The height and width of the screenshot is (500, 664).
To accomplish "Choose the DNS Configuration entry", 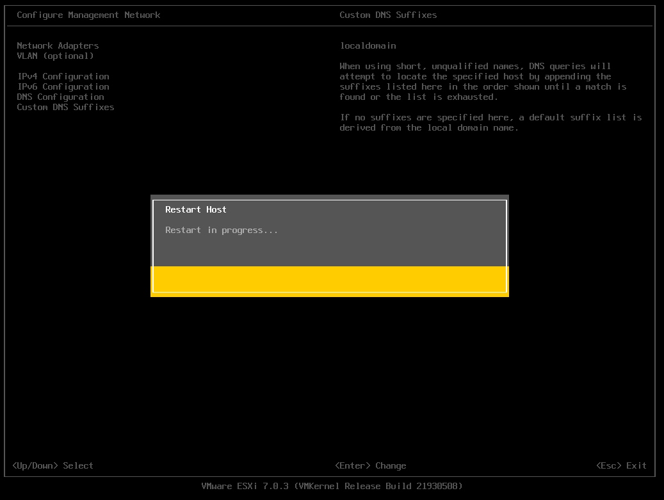I will coord(60,97).
